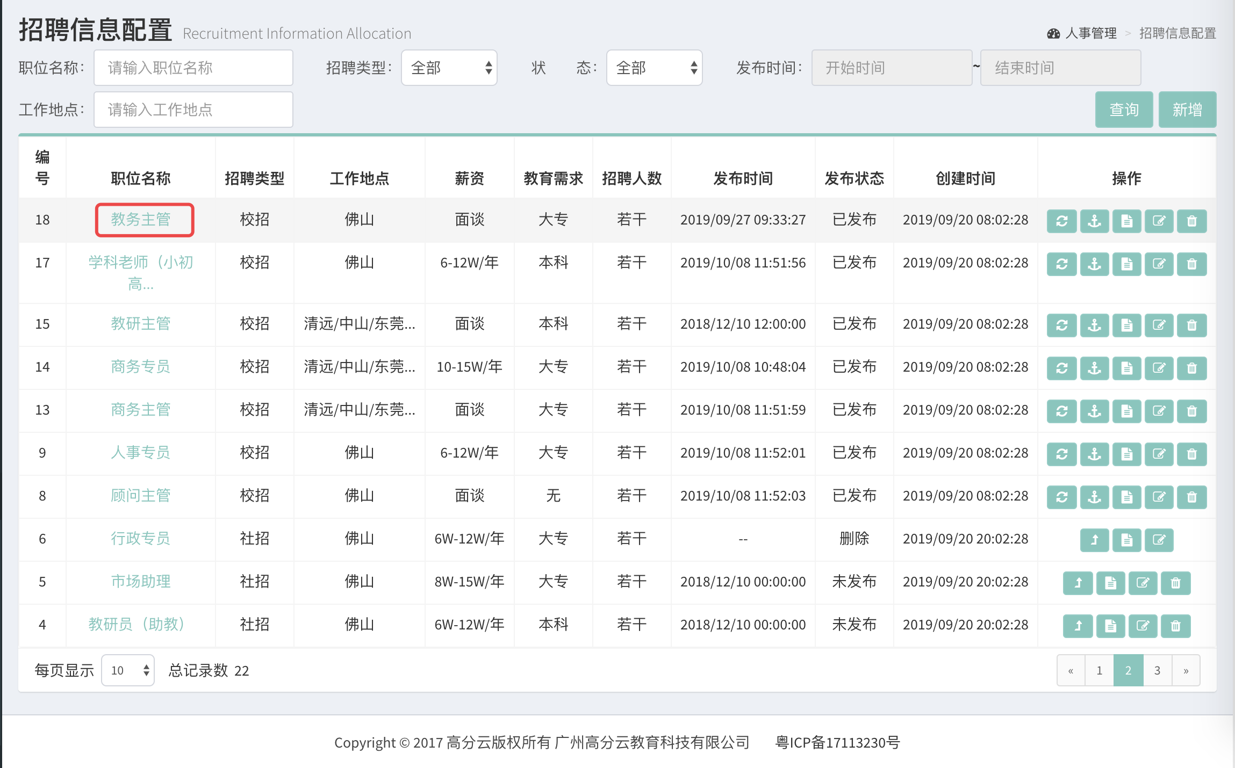This screenshot has height=768, width=1235.
Task: Click the anchor icon in 商务专员 row
Action: click(x=1094, y=368)
